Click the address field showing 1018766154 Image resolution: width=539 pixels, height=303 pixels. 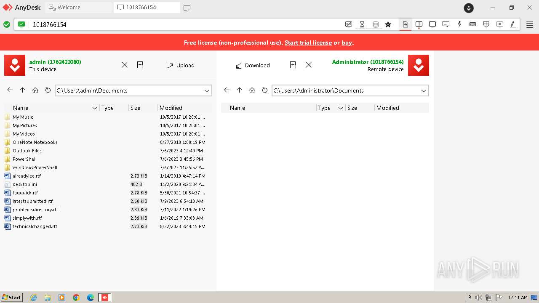[x=185, y=24]
